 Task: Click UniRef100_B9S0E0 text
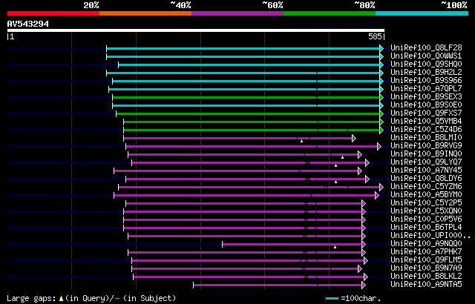426,105
